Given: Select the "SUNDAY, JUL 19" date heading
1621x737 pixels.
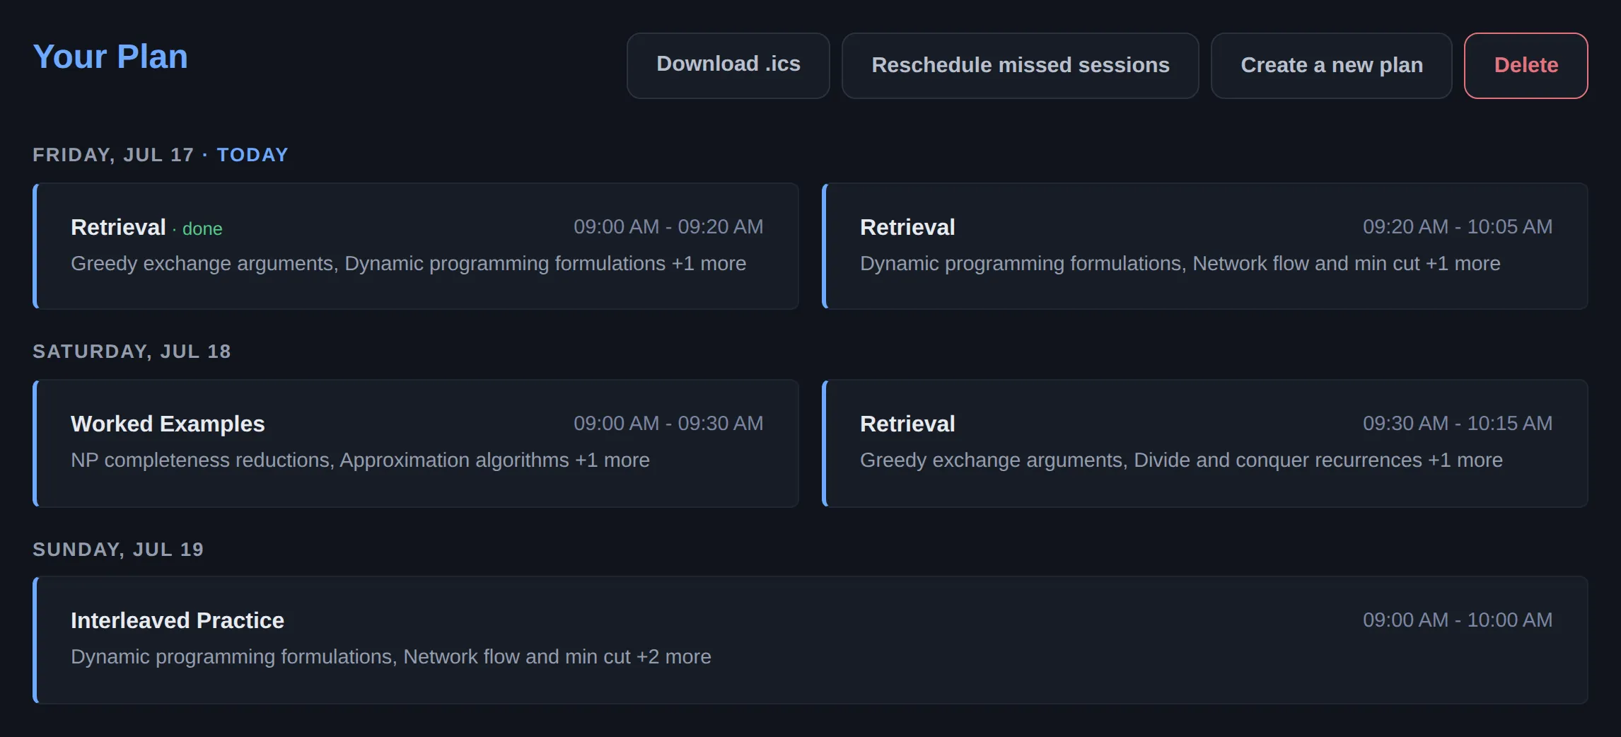Looking at the screenshot, I should click(118, 550).
